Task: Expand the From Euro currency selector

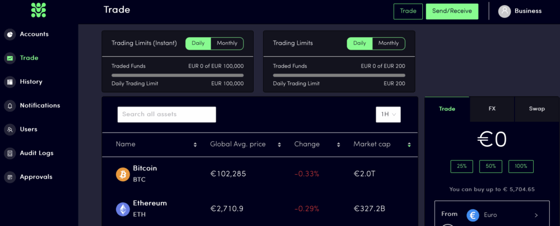Action: click(x=492, y=215)
